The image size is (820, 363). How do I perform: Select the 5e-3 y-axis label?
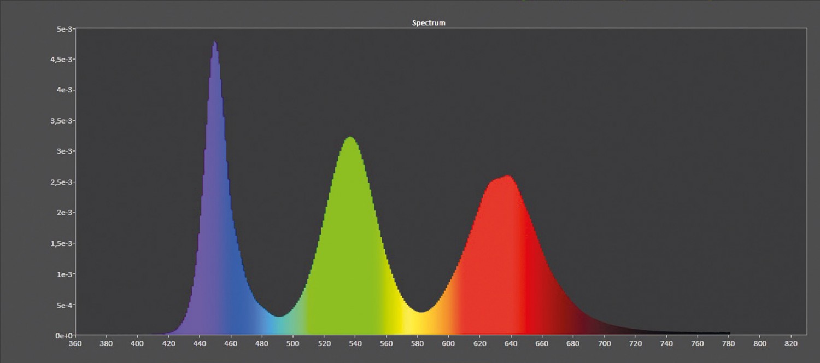(61, 28)
